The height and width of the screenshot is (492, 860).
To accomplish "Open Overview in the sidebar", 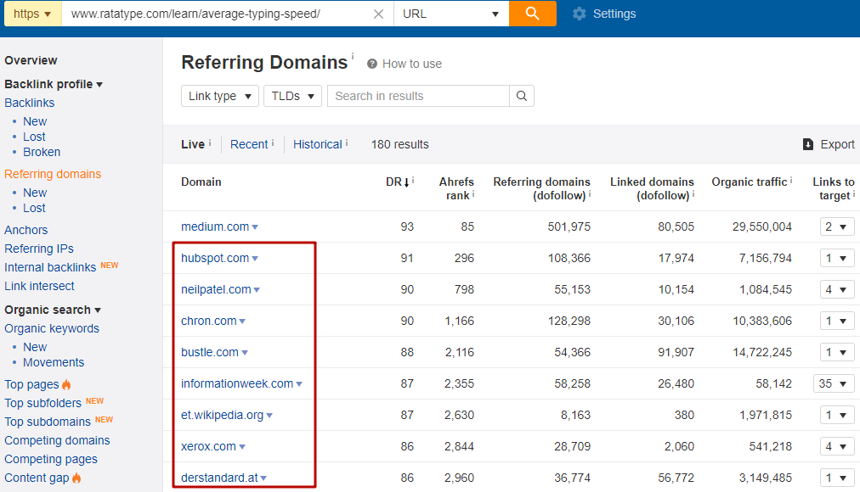I will coord(31,60).
